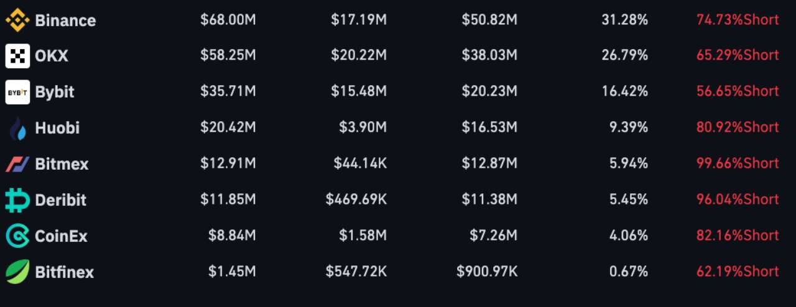Click the $68.00M Binance total amount

(x=228, y=20)
